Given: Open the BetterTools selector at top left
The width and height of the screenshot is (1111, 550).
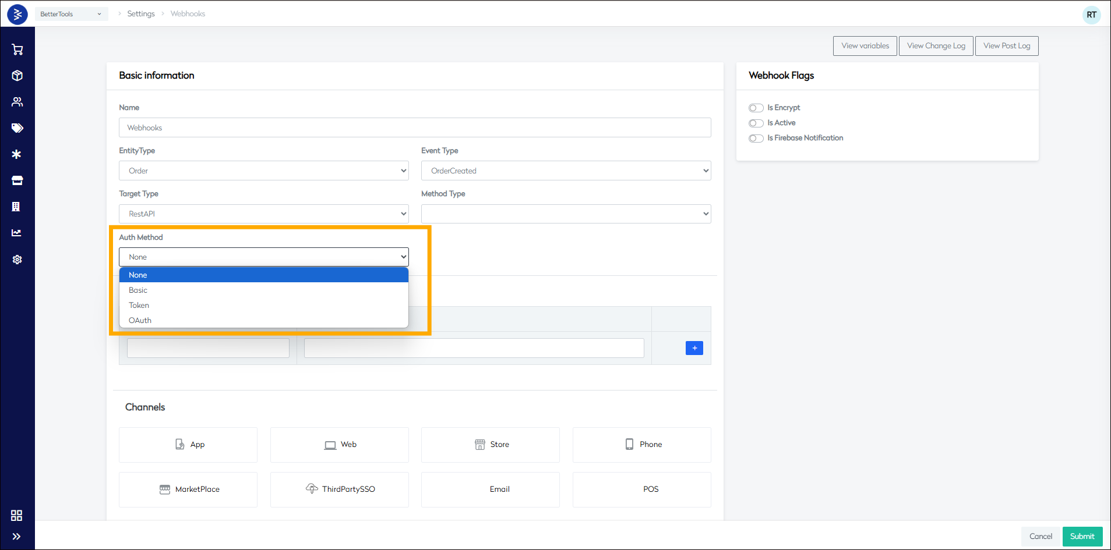Looking at the screenshot, I should pos(71,13).
